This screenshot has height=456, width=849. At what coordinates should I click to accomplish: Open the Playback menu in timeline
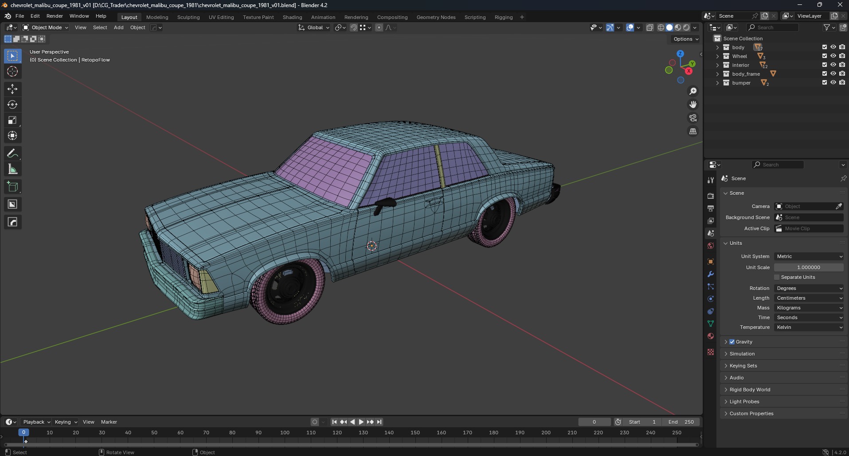pos(36,422)
